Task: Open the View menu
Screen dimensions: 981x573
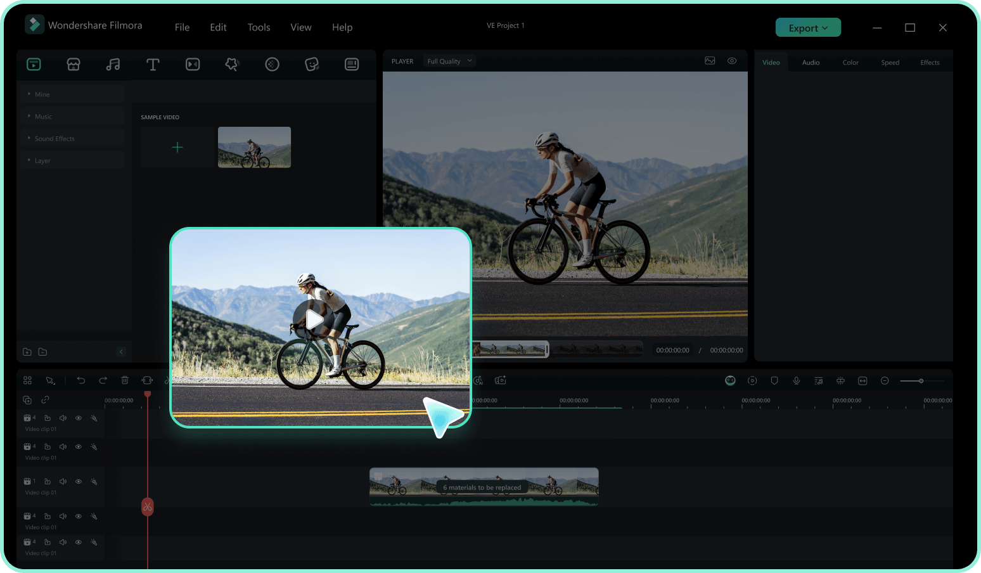Action: [301, 27]
